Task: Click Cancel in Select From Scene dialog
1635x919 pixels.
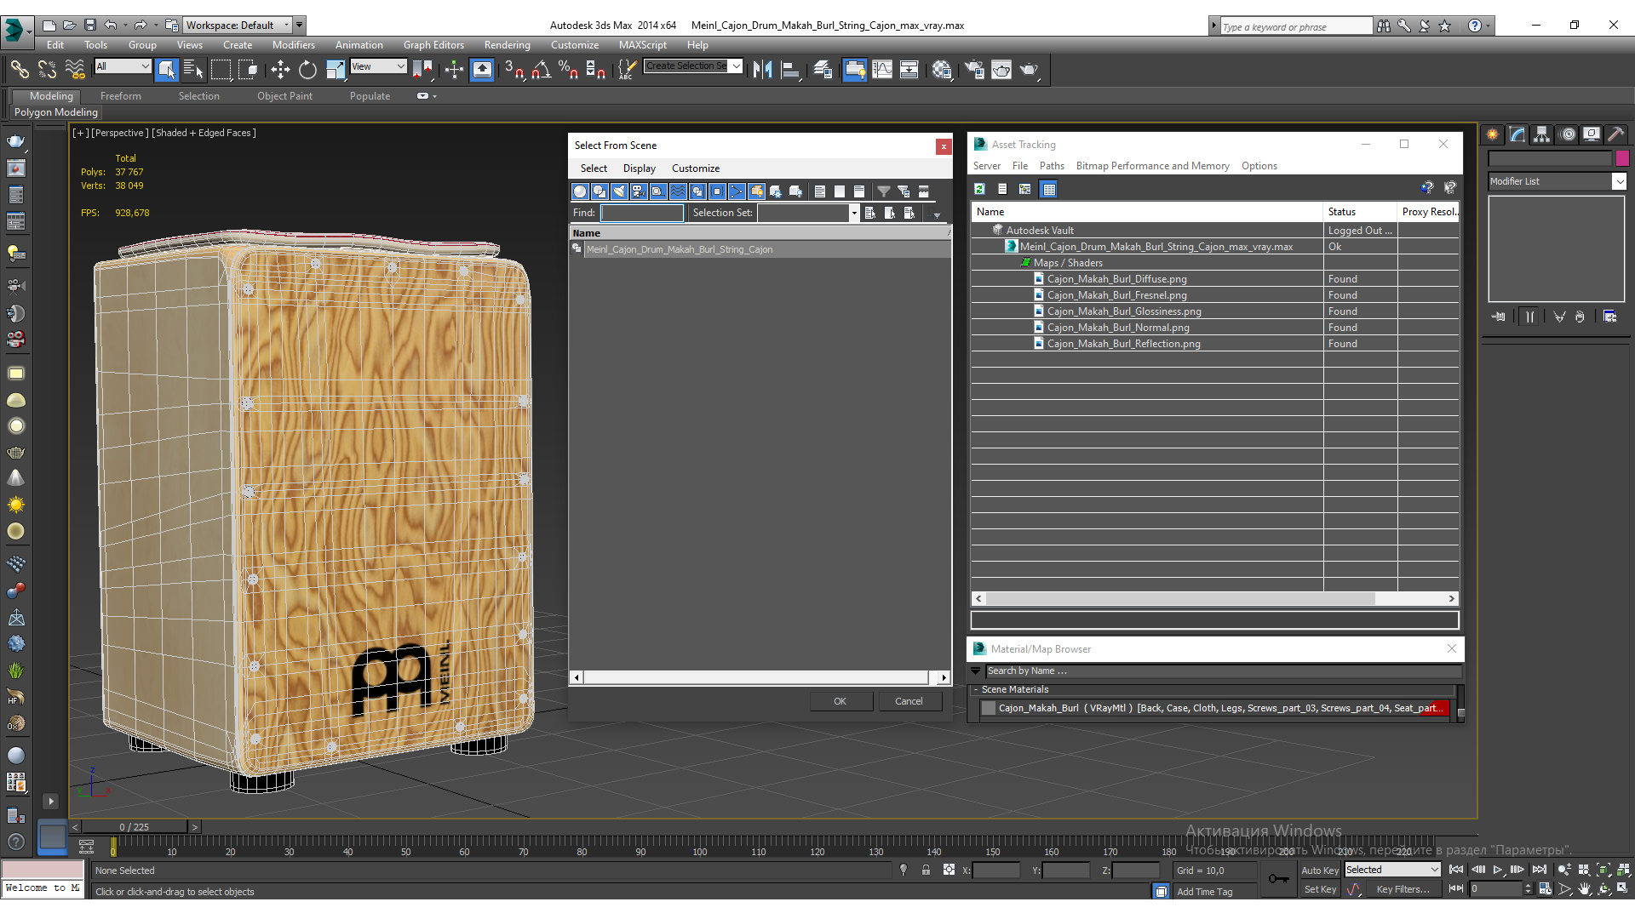Action: coord(909,701)
